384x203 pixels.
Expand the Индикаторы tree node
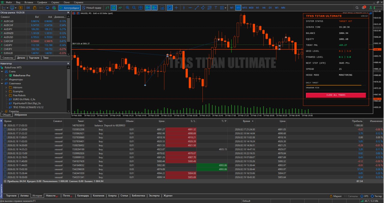pos(2,80)
